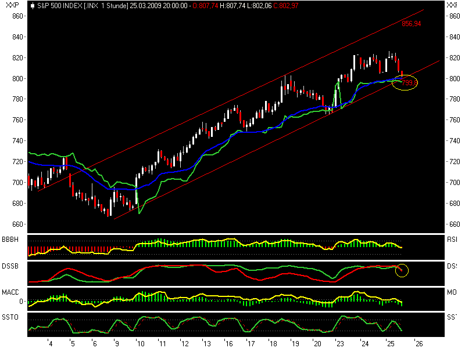Click the close value C:802,97 in the header
465x348 pixels.
tap(286, 6)
